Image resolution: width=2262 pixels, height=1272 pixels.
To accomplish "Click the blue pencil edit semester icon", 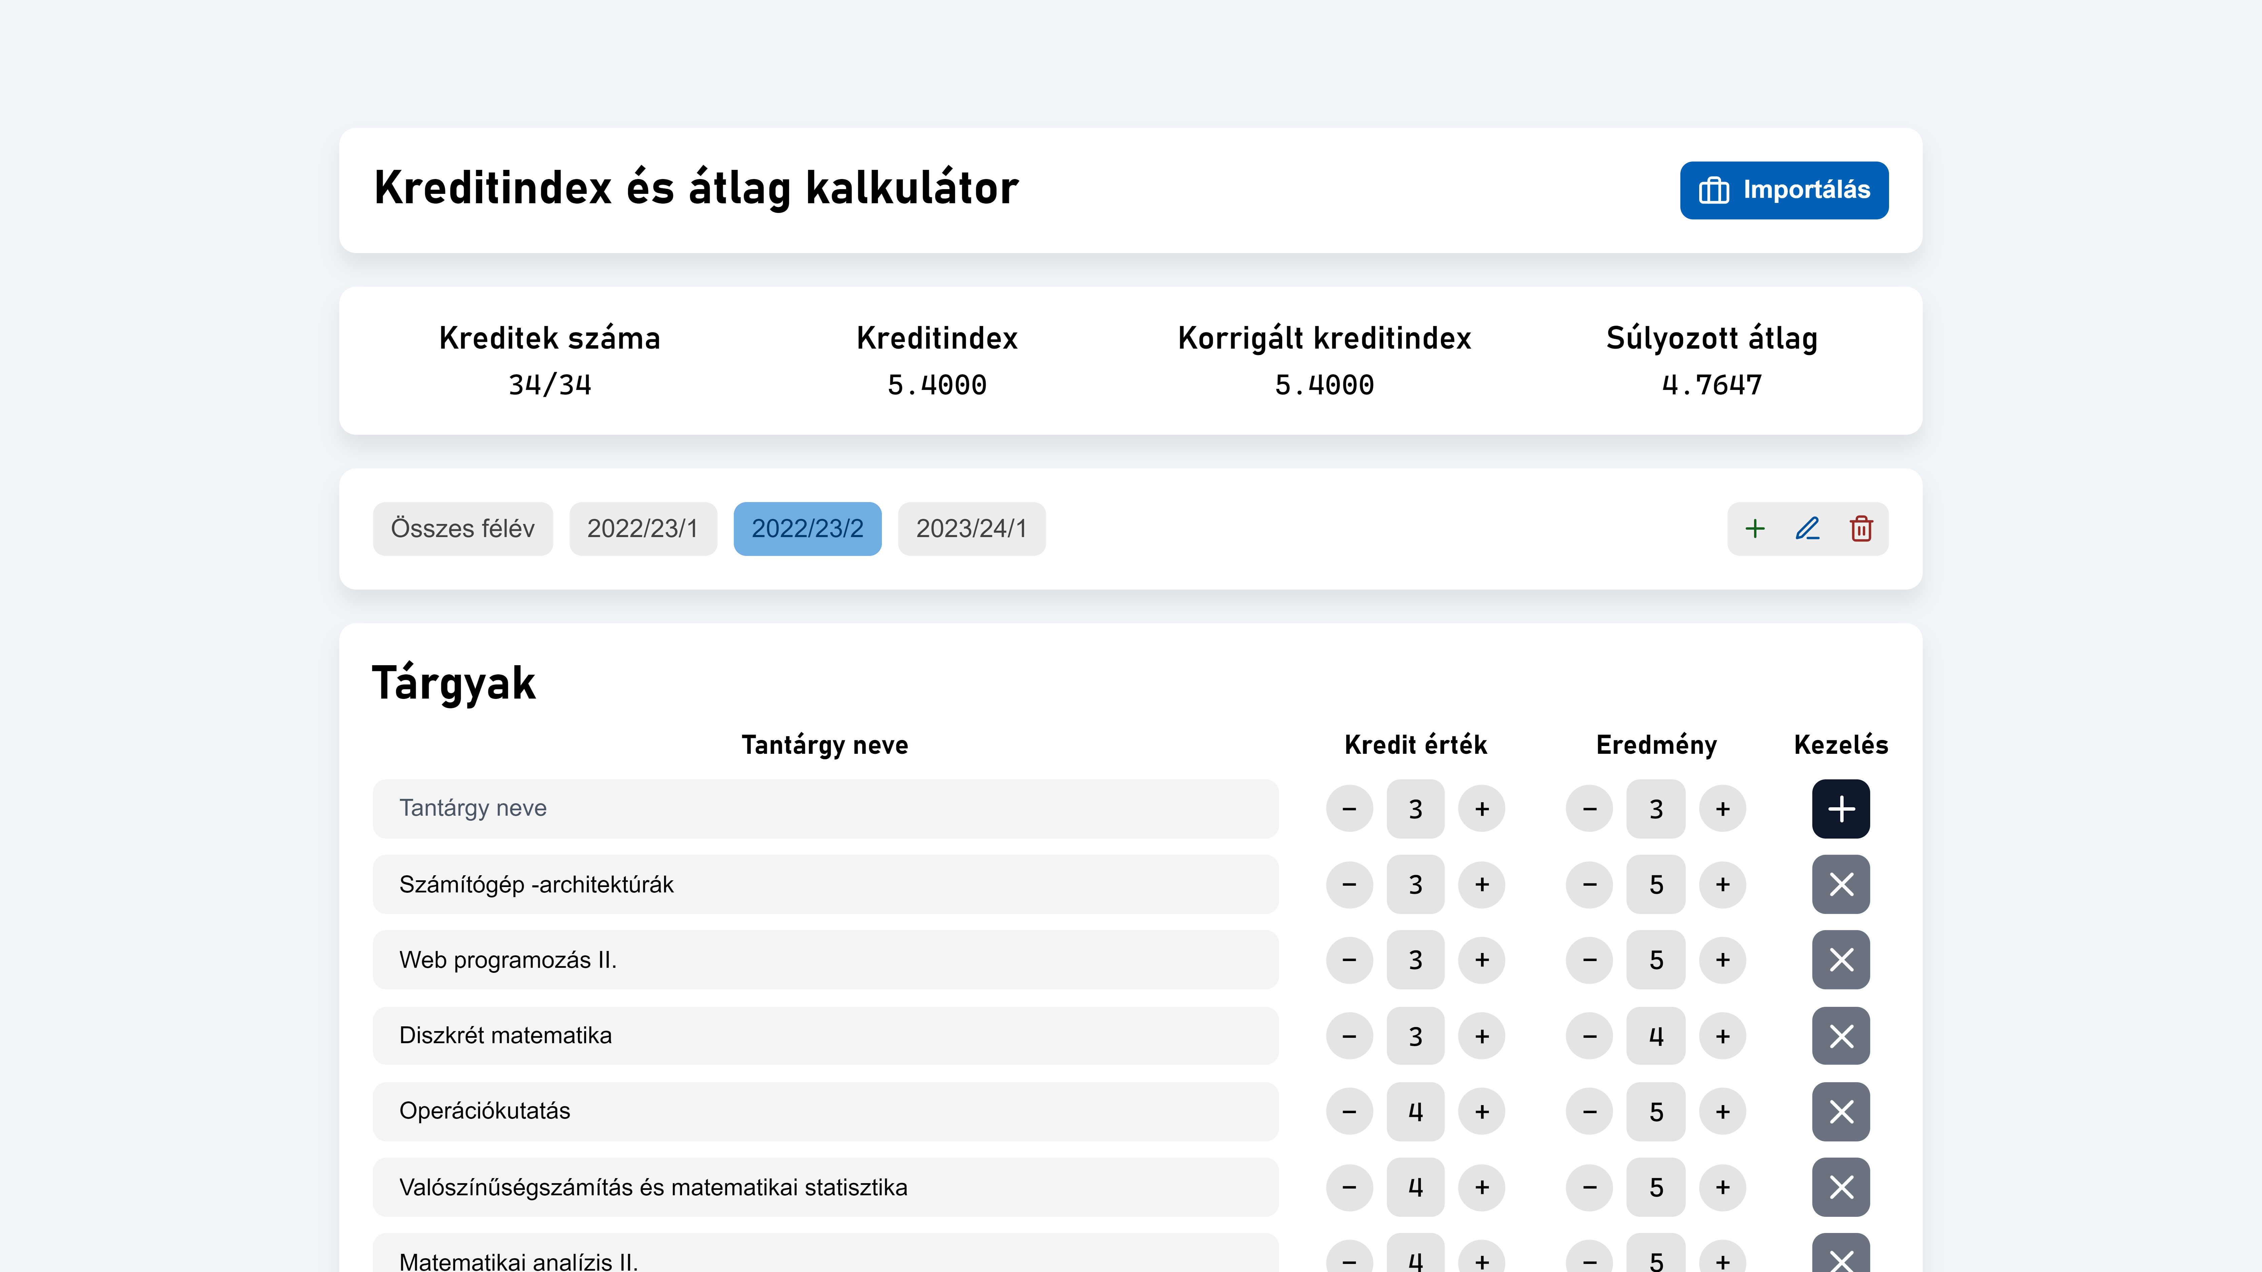I will coord(1807,528).
